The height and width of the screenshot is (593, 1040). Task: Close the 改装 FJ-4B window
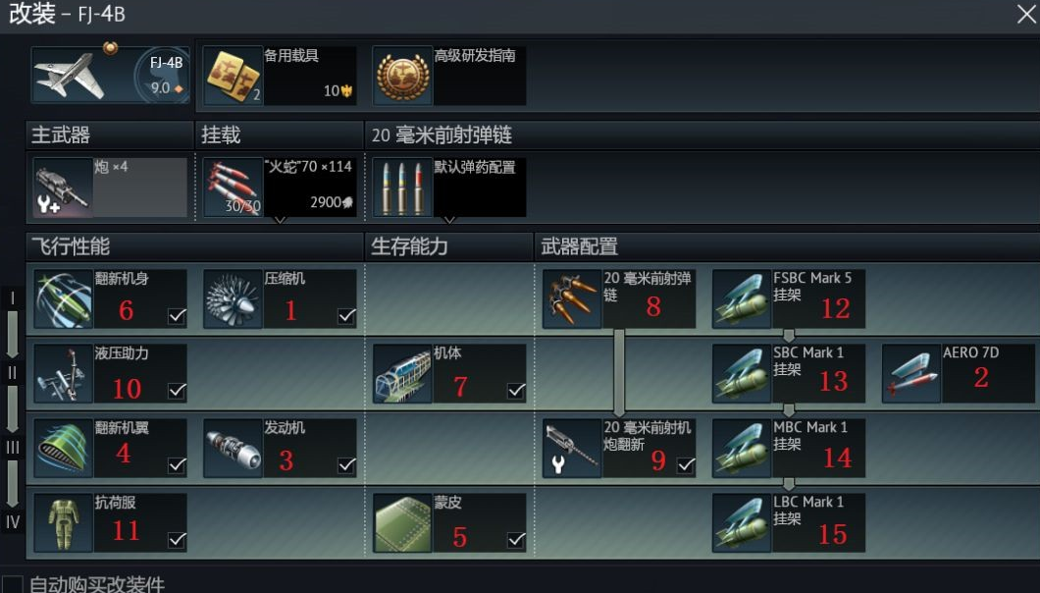pyautogui.click(x=1026, y=14)
